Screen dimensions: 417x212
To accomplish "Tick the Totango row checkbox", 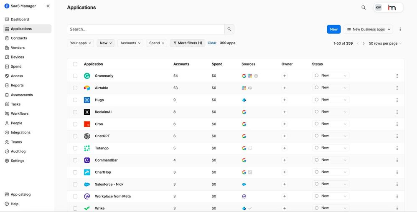I will [75, 148].
